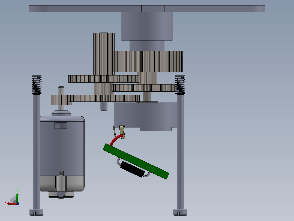Select the widest thick gear below the hub

(148, 62)
